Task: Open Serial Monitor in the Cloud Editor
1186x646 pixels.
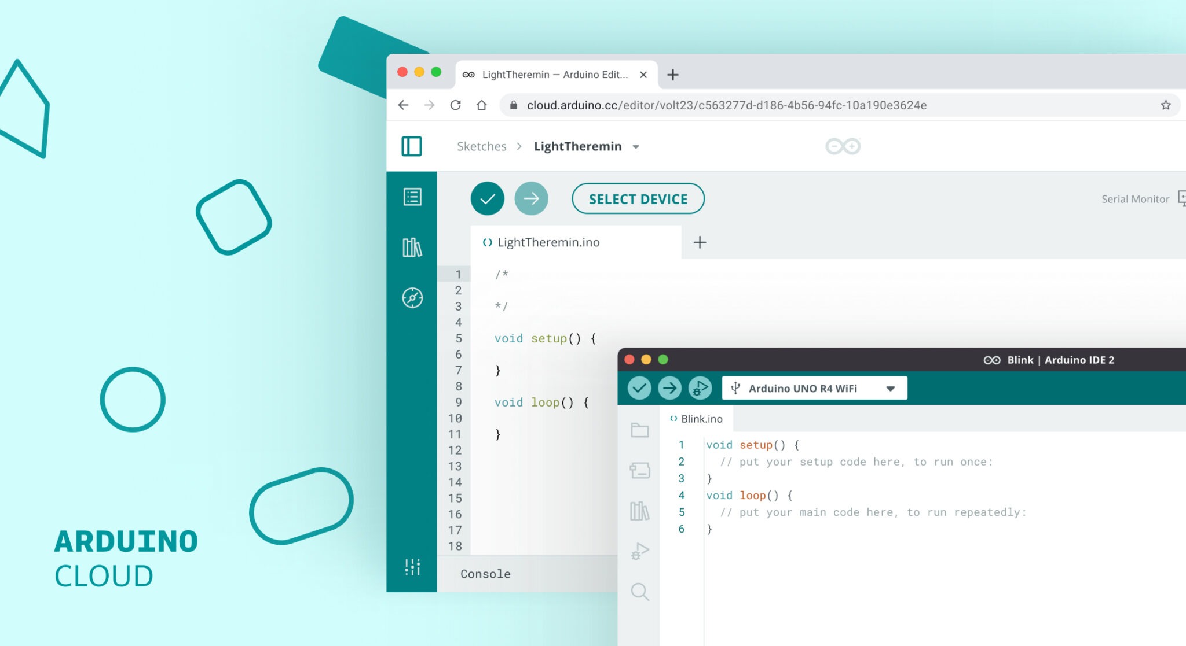Action: click(x=1134, y=198)
